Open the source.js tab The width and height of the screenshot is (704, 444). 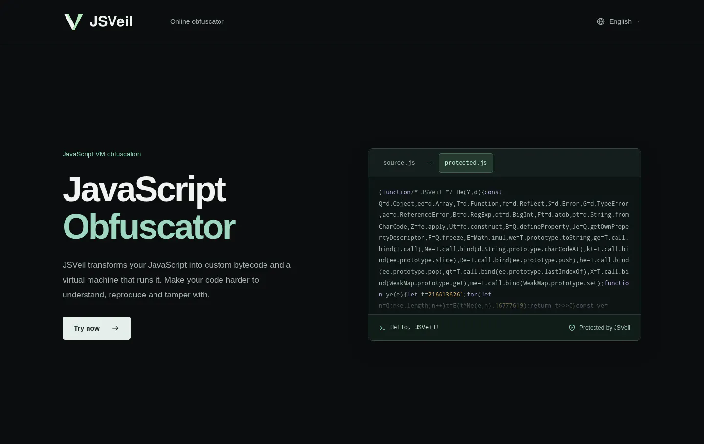399,163
